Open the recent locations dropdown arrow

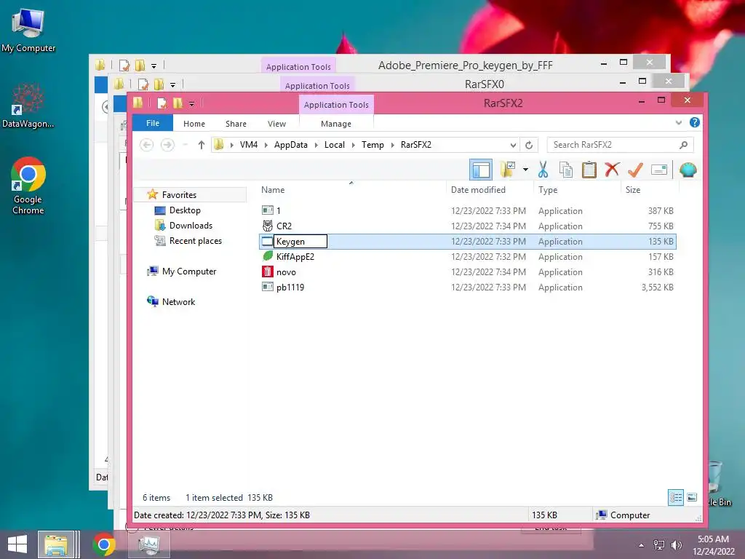186,145
